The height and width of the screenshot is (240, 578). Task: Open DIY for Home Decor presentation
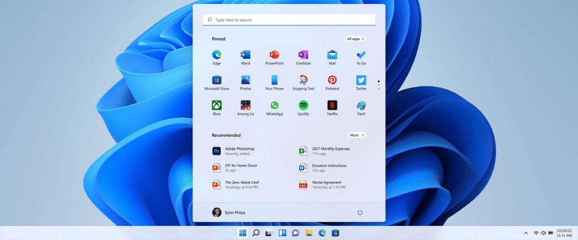(x=235, y=168)
